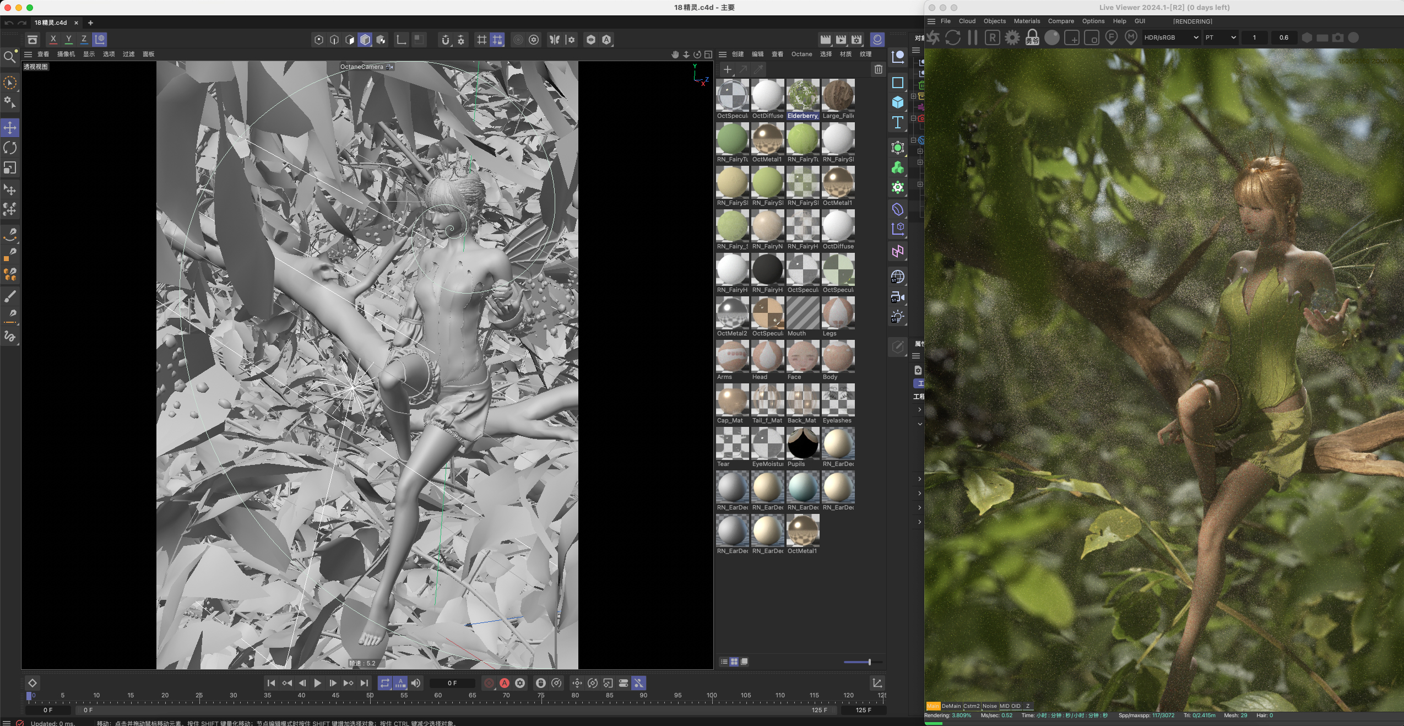Switch to the Octane menu in material manager

click(x=801, y=54)
